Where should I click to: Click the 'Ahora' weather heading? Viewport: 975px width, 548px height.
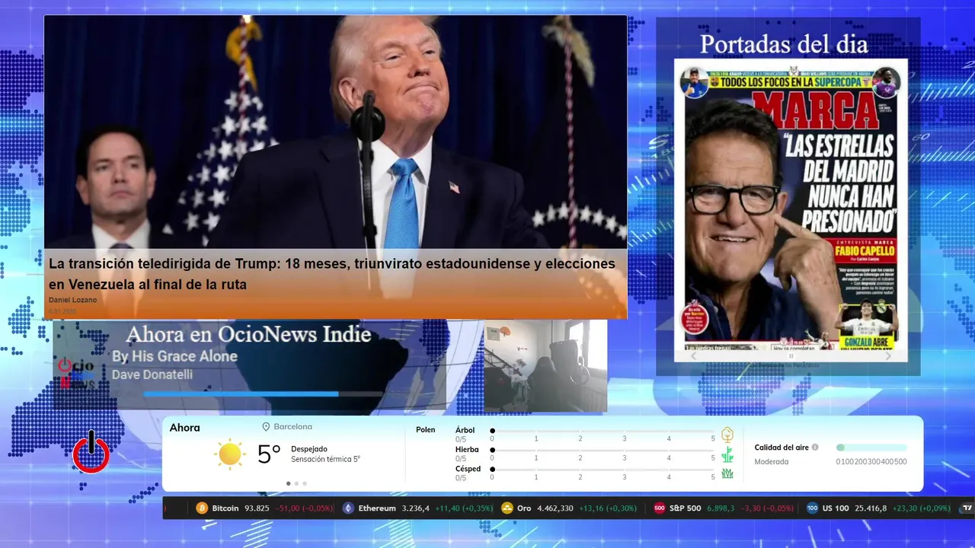[185, 428]
